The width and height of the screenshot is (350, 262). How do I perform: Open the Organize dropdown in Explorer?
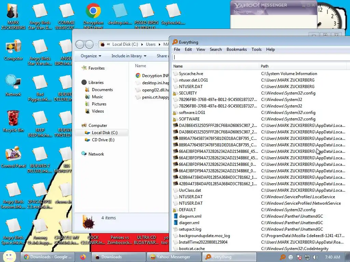point(91,56)
